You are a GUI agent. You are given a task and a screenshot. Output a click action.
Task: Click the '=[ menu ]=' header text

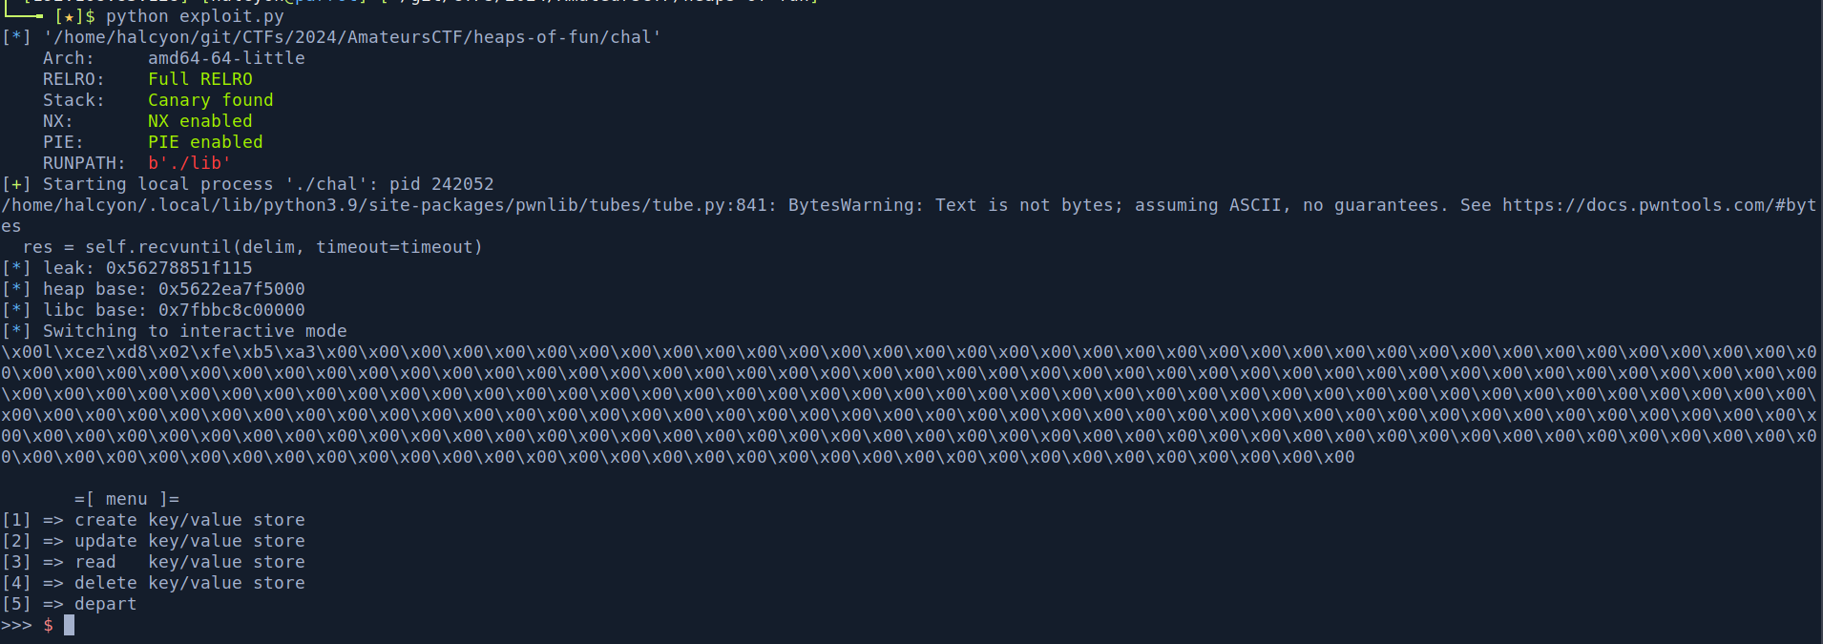click(x=126, y=499)
